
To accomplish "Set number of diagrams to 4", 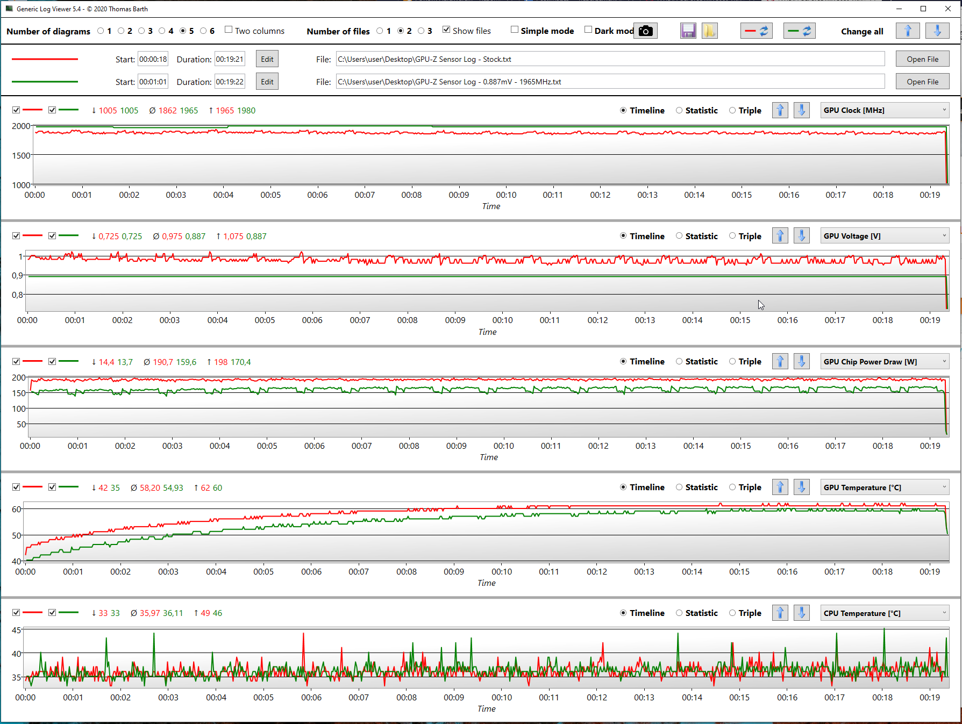I will (x=162, y=31).
